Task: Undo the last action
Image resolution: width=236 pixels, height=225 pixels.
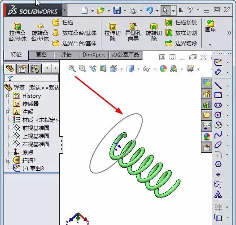Action: point(149,10)
